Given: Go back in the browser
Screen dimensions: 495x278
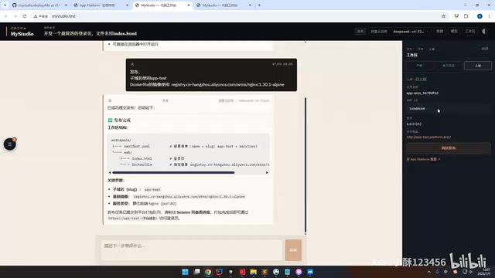Looking at the screenshot, I should click(x=6, y=16).
